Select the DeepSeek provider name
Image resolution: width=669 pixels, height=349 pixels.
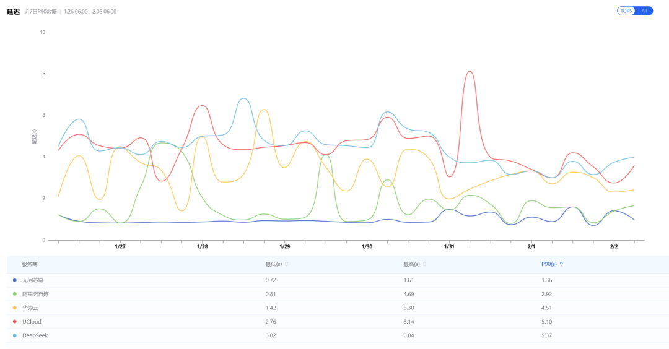[x=35, y=335]
